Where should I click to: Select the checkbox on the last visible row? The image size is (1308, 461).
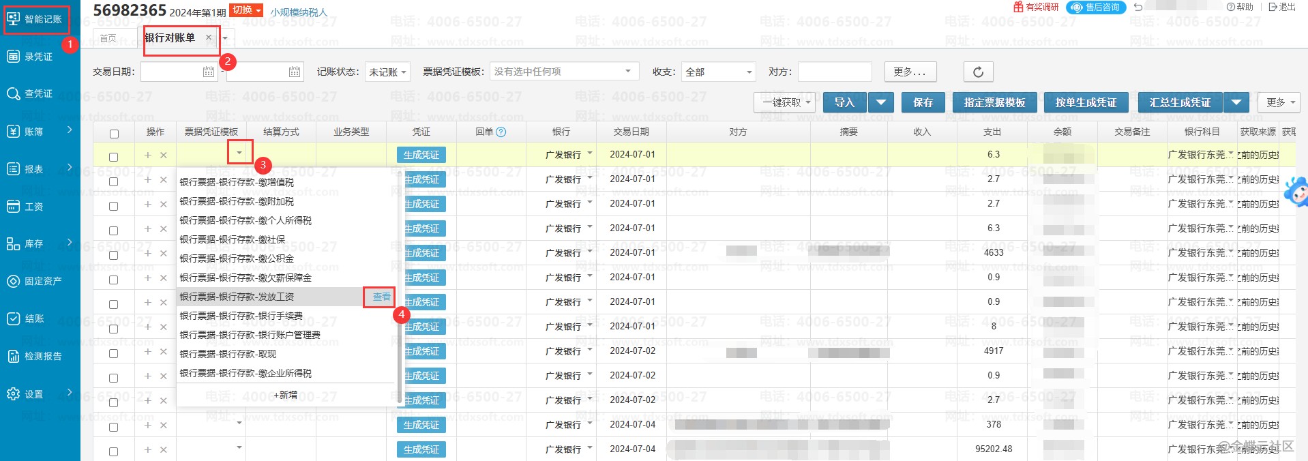point(114,451)
